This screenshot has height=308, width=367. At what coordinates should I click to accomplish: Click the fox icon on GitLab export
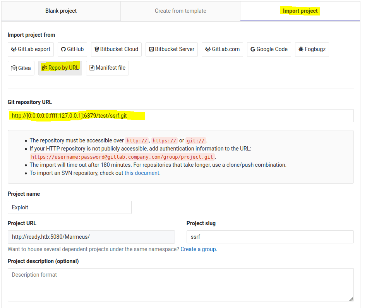(14, 50)
